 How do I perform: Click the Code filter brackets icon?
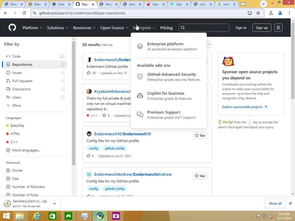click(x=8, y=56)
